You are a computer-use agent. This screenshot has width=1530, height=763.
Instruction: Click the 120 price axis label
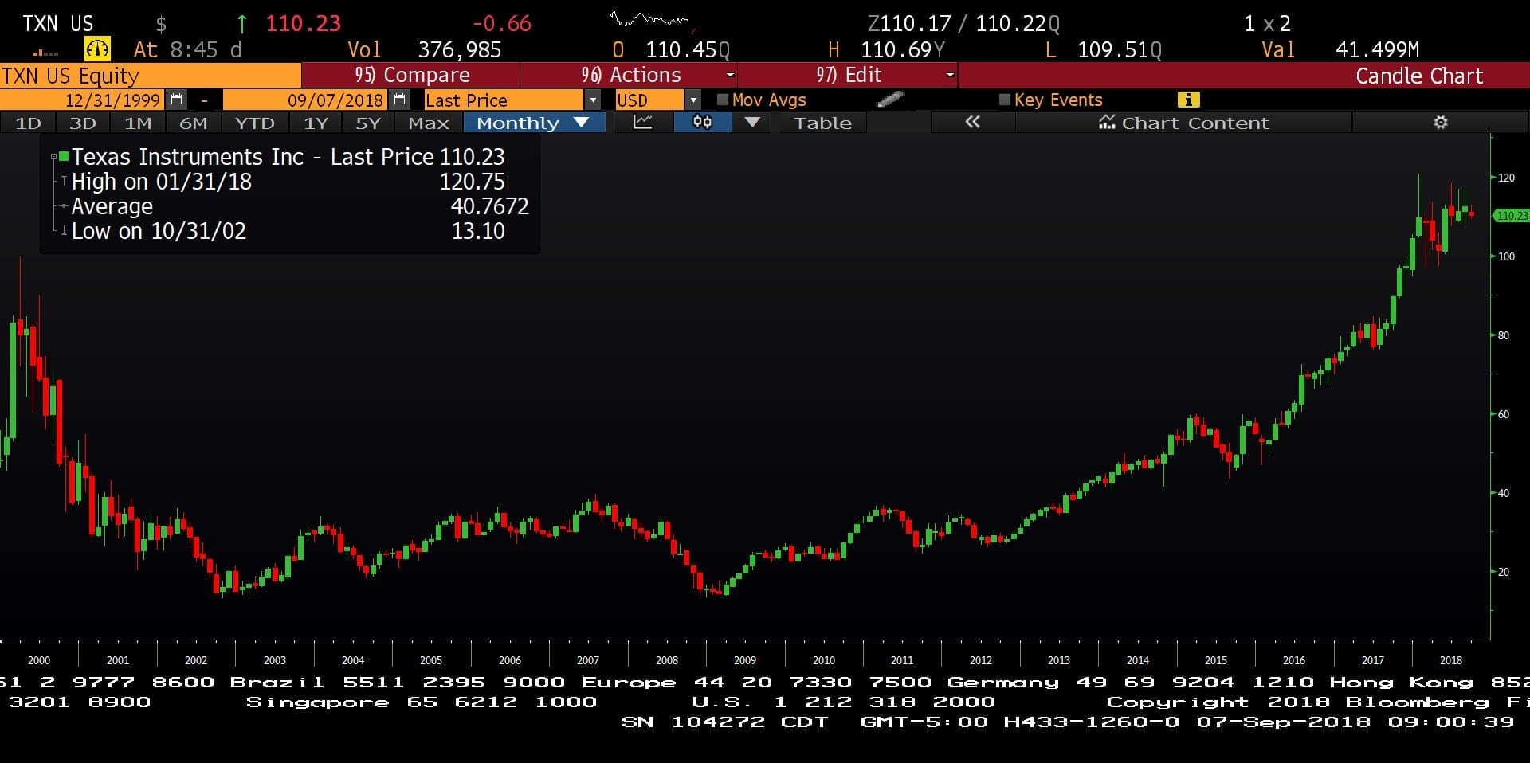[1506, 178]
